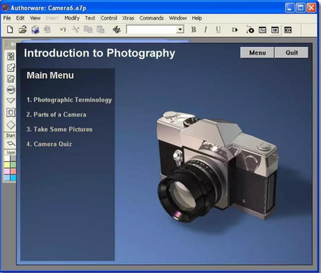The width and height of the screenshot is (321, 273).
Task: Click the New file toolbar icon
Action: [x=10, y=30]
